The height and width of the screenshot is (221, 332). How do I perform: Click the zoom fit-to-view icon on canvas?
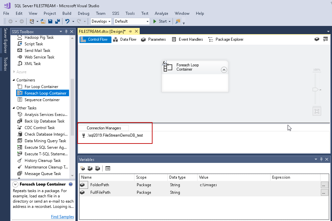(x=317, y=111)
